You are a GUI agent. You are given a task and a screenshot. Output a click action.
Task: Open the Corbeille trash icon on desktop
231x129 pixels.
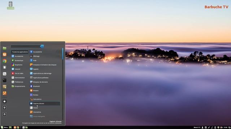click(x=10, y=5)
